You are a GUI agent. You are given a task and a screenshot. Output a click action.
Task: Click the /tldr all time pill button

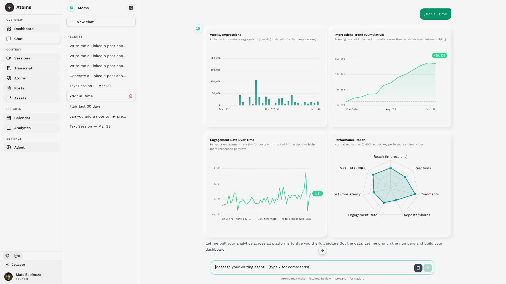tap(435, 14)
